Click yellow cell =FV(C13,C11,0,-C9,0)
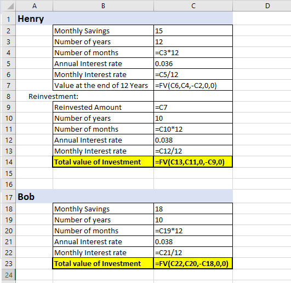291x283 pixels. (x=193, y=162)
